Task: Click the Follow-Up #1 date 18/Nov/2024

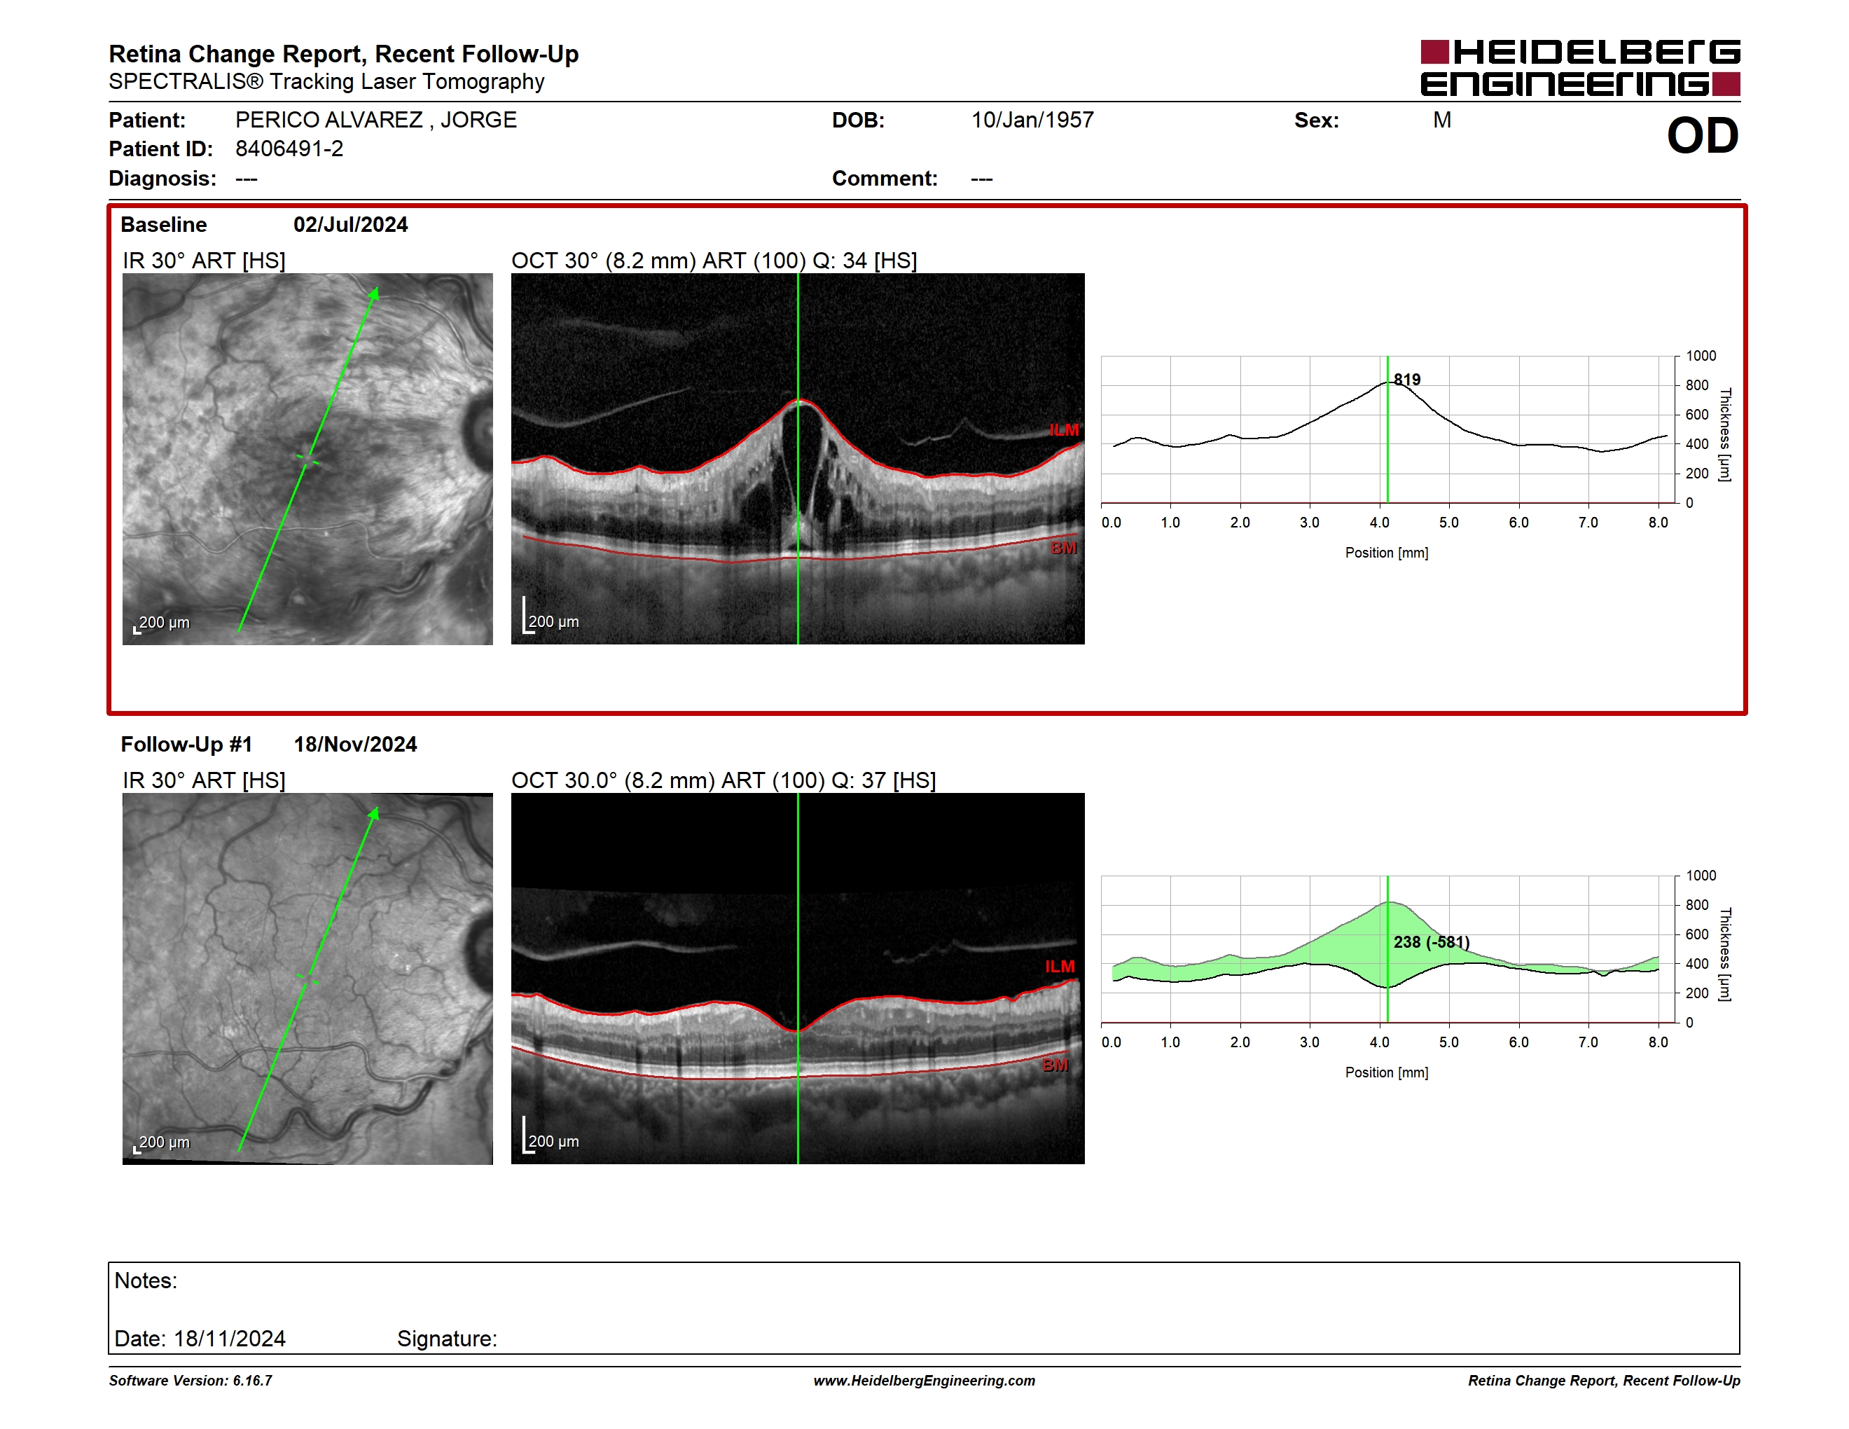Action: click(354, 744)
